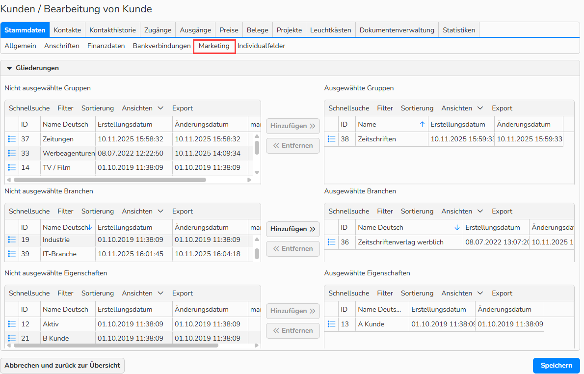Open row menu icon for Zeitungen

click(12, 139)
